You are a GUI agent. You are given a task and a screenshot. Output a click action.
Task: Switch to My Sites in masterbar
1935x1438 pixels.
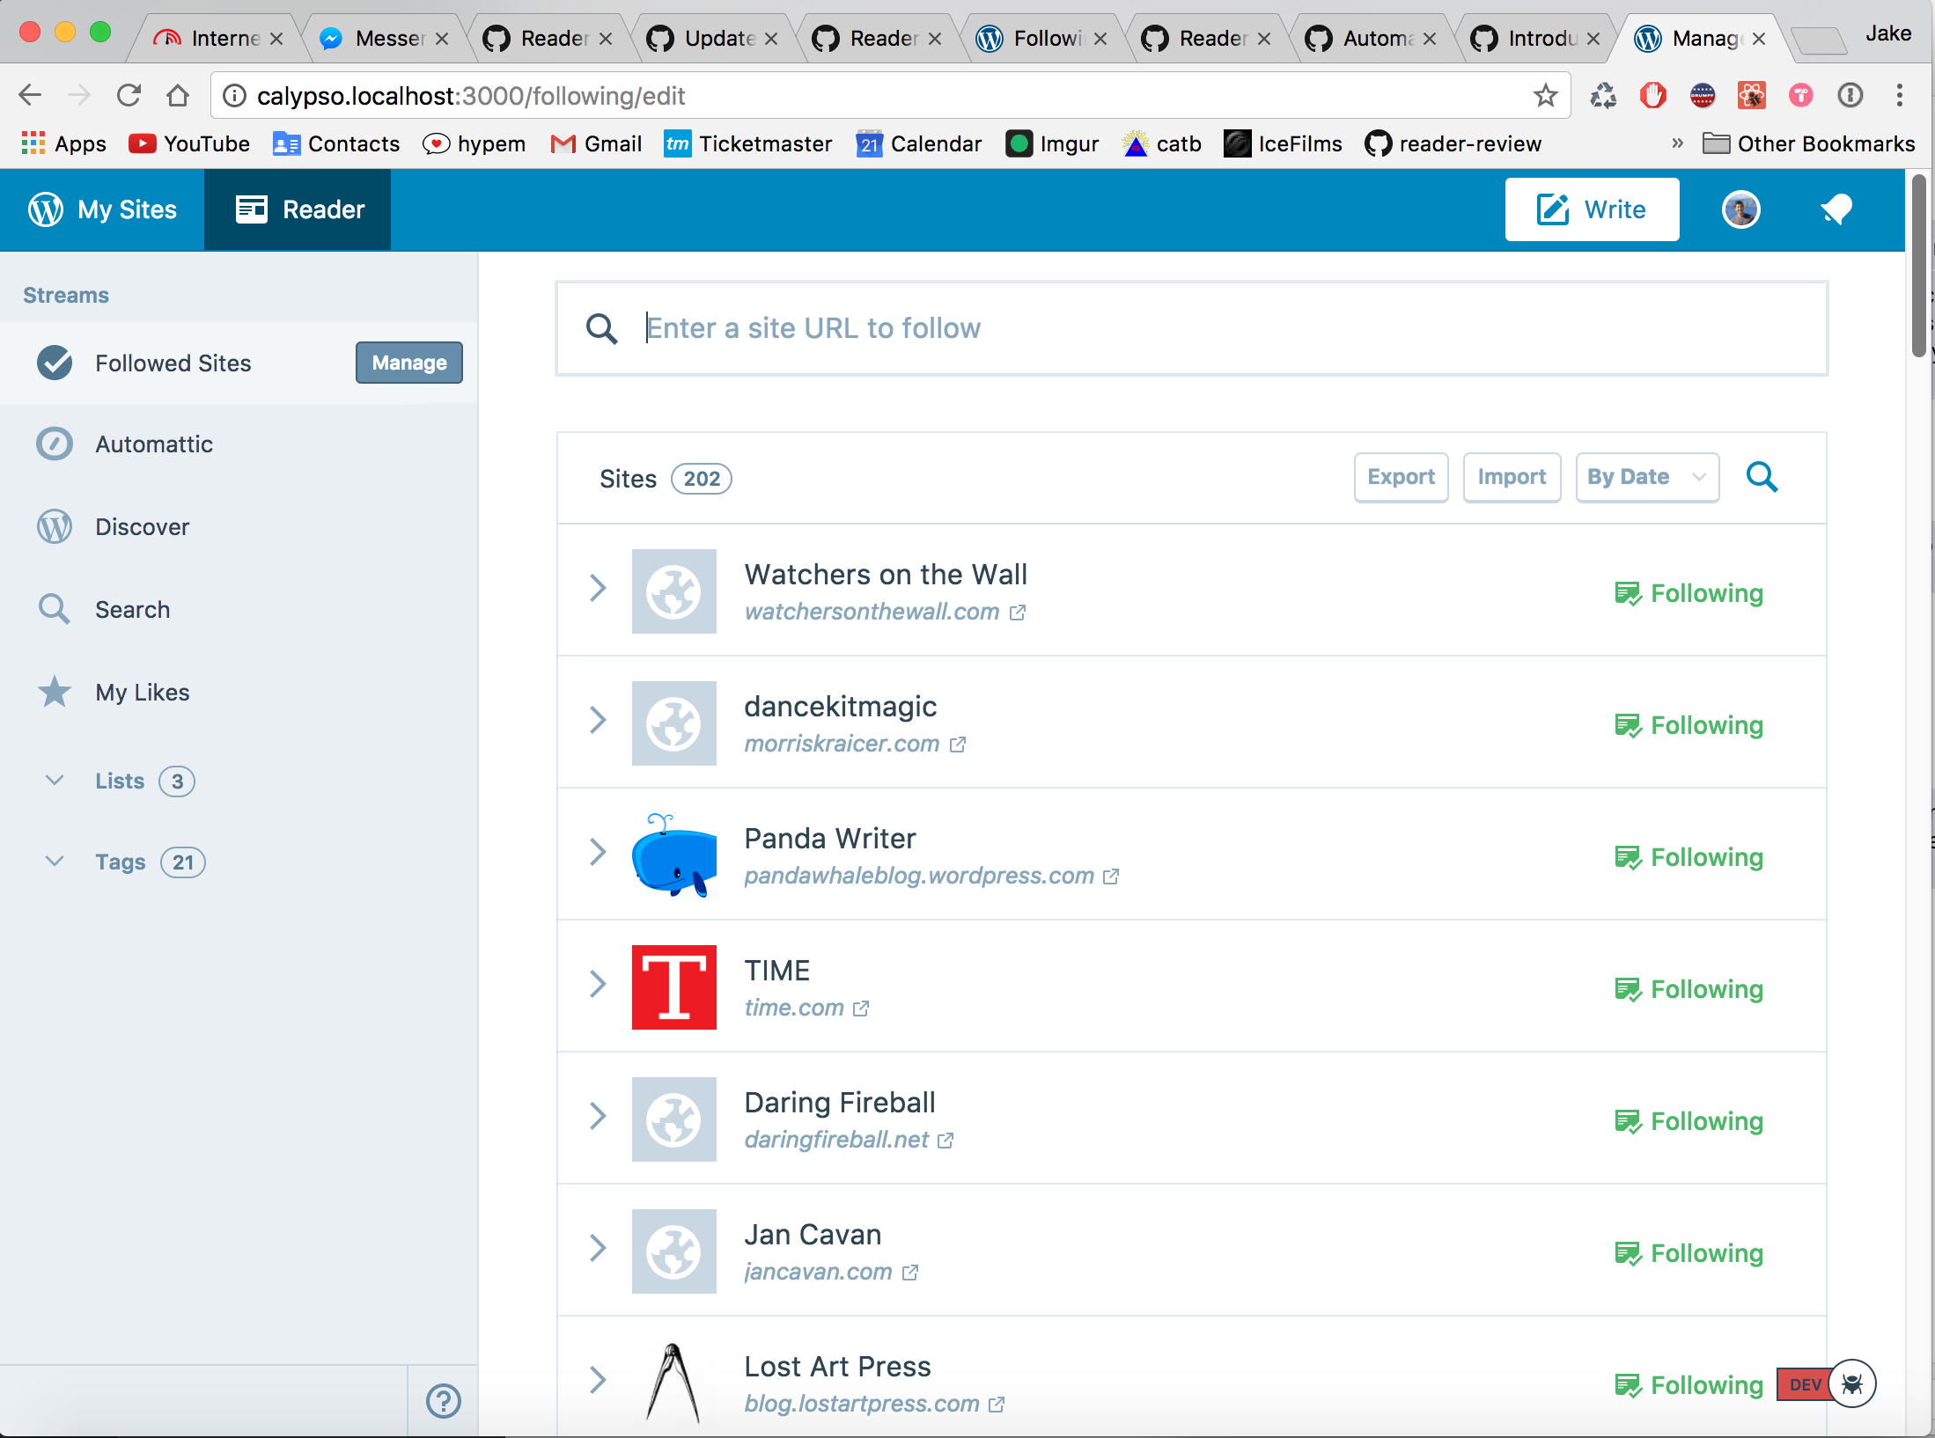click(x=103, y=209)
